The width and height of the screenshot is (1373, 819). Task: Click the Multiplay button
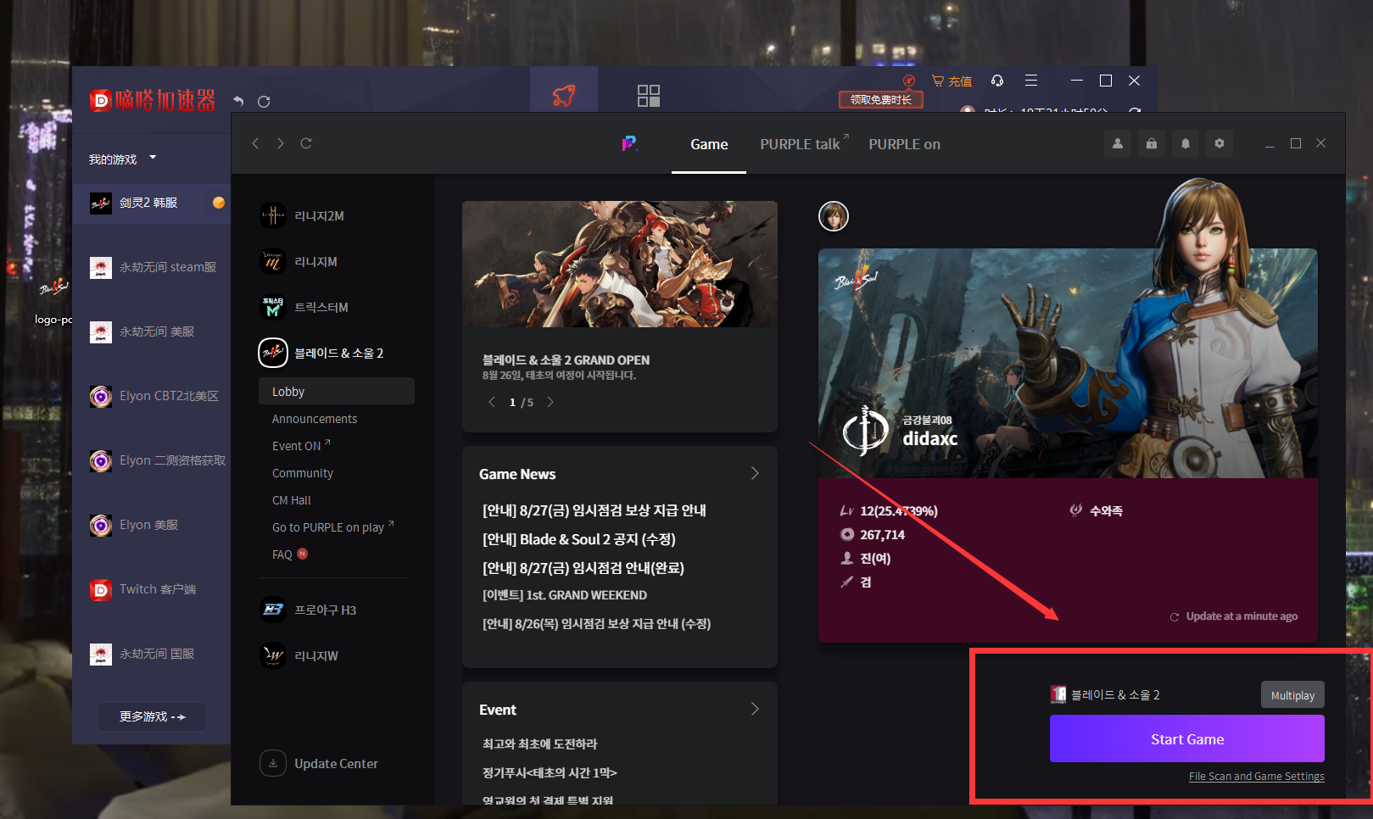[1292, 694]
